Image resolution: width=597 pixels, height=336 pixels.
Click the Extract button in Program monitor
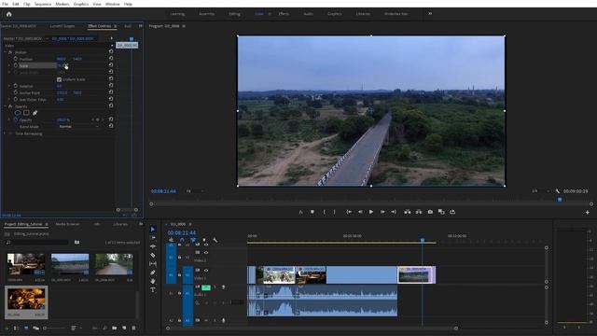point(419,212)
